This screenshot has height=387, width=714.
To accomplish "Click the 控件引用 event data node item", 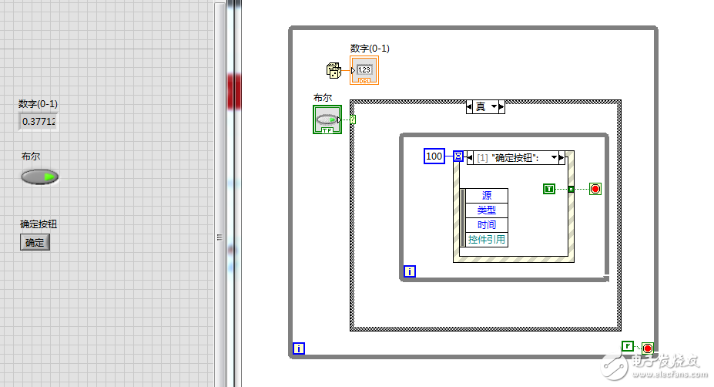I will pos(487,239).
